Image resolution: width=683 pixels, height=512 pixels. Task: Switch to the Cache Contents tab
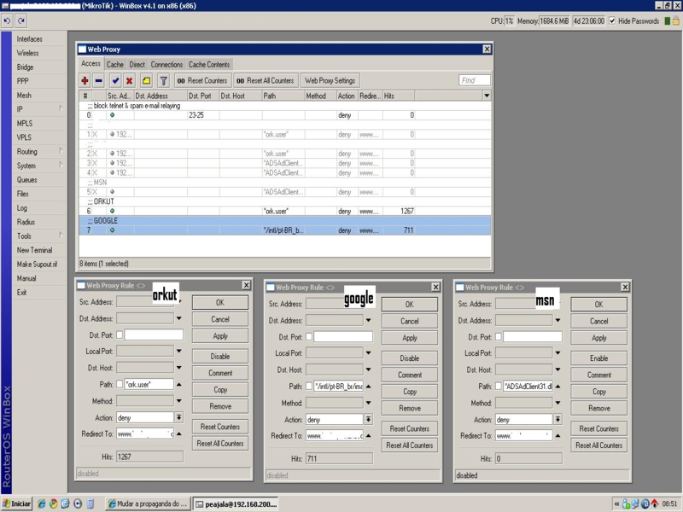coord(209,65)
